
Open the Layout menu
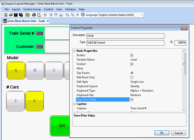pyautogui.click(x=16, y=9)
